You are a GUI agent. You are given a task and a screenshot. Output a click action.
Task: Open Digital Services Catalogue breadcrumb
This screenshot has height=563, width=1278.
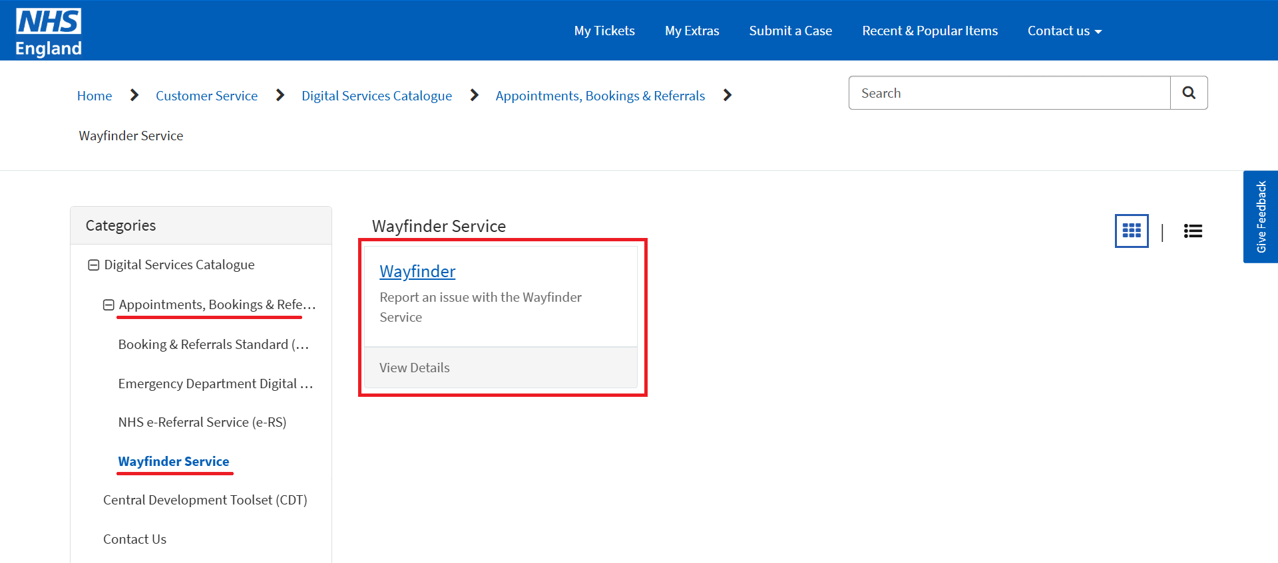(x=377, y=96)
